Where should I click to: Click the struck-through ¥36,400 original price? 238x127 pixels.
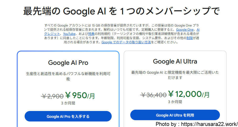(154, 94)
